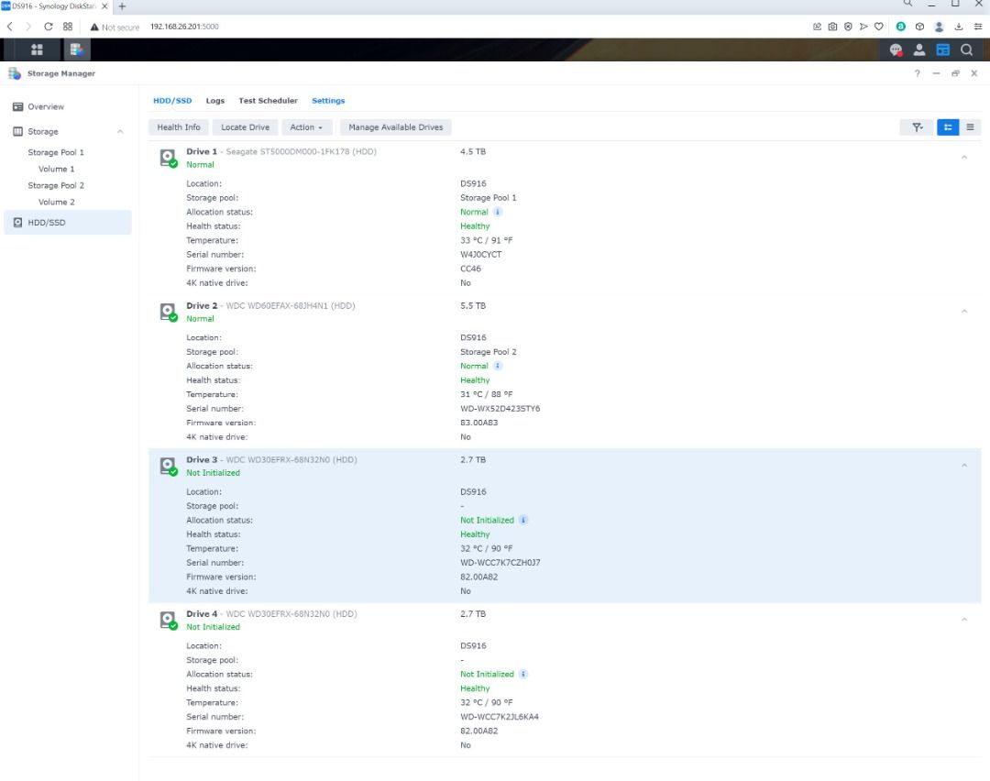
Task: Open the DSM main menu grid icon
Action: 37,49
